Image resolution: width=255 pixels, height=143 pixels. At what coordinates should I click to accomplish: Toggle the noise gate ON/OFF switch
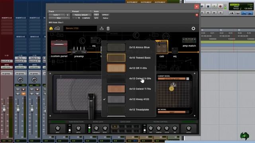click(x=89, y=129)
